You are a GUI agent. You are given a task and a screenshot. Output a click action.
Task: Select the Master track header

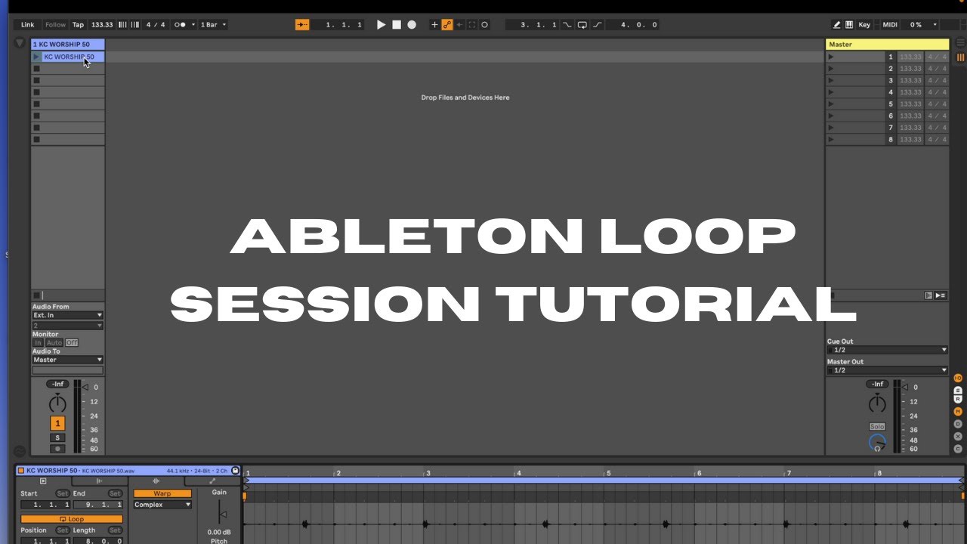pos(887,45)
